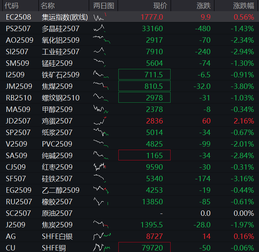Click the red-boxed price 1165

[x=144, y=155]
